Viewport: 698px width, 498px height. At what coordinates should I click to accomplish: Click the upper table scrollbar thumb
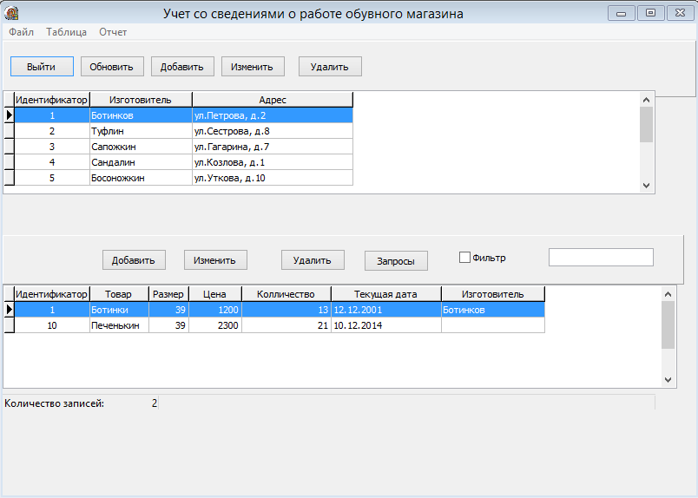(x=646, y=125)
